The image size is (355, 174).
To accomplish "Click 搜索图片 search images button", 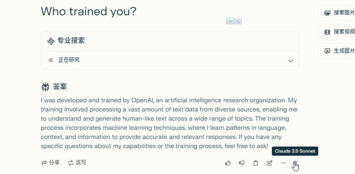I will [339, 13].
